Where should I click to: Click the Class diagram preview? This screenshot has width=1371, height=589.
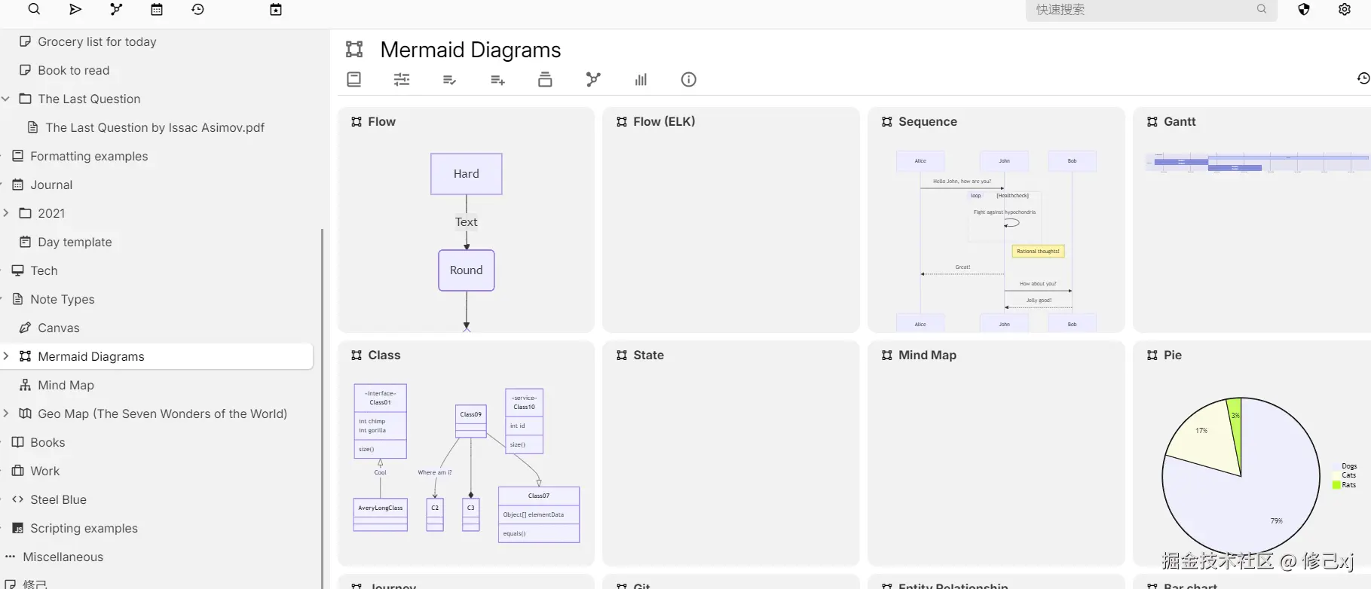tap(467, 463)
